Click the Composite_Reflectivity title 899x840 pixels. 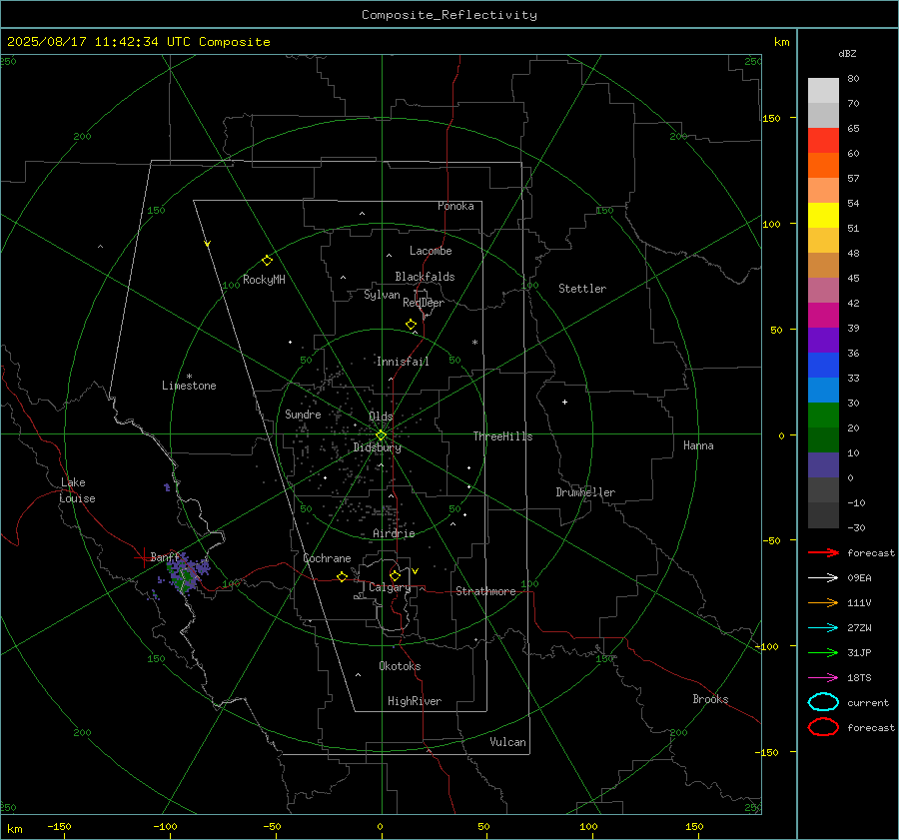(449, 15)
